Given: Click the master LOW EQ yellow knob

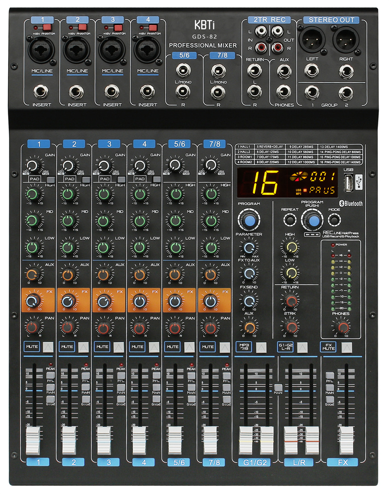Looking at the screenshot, I should tap(291, 273).
